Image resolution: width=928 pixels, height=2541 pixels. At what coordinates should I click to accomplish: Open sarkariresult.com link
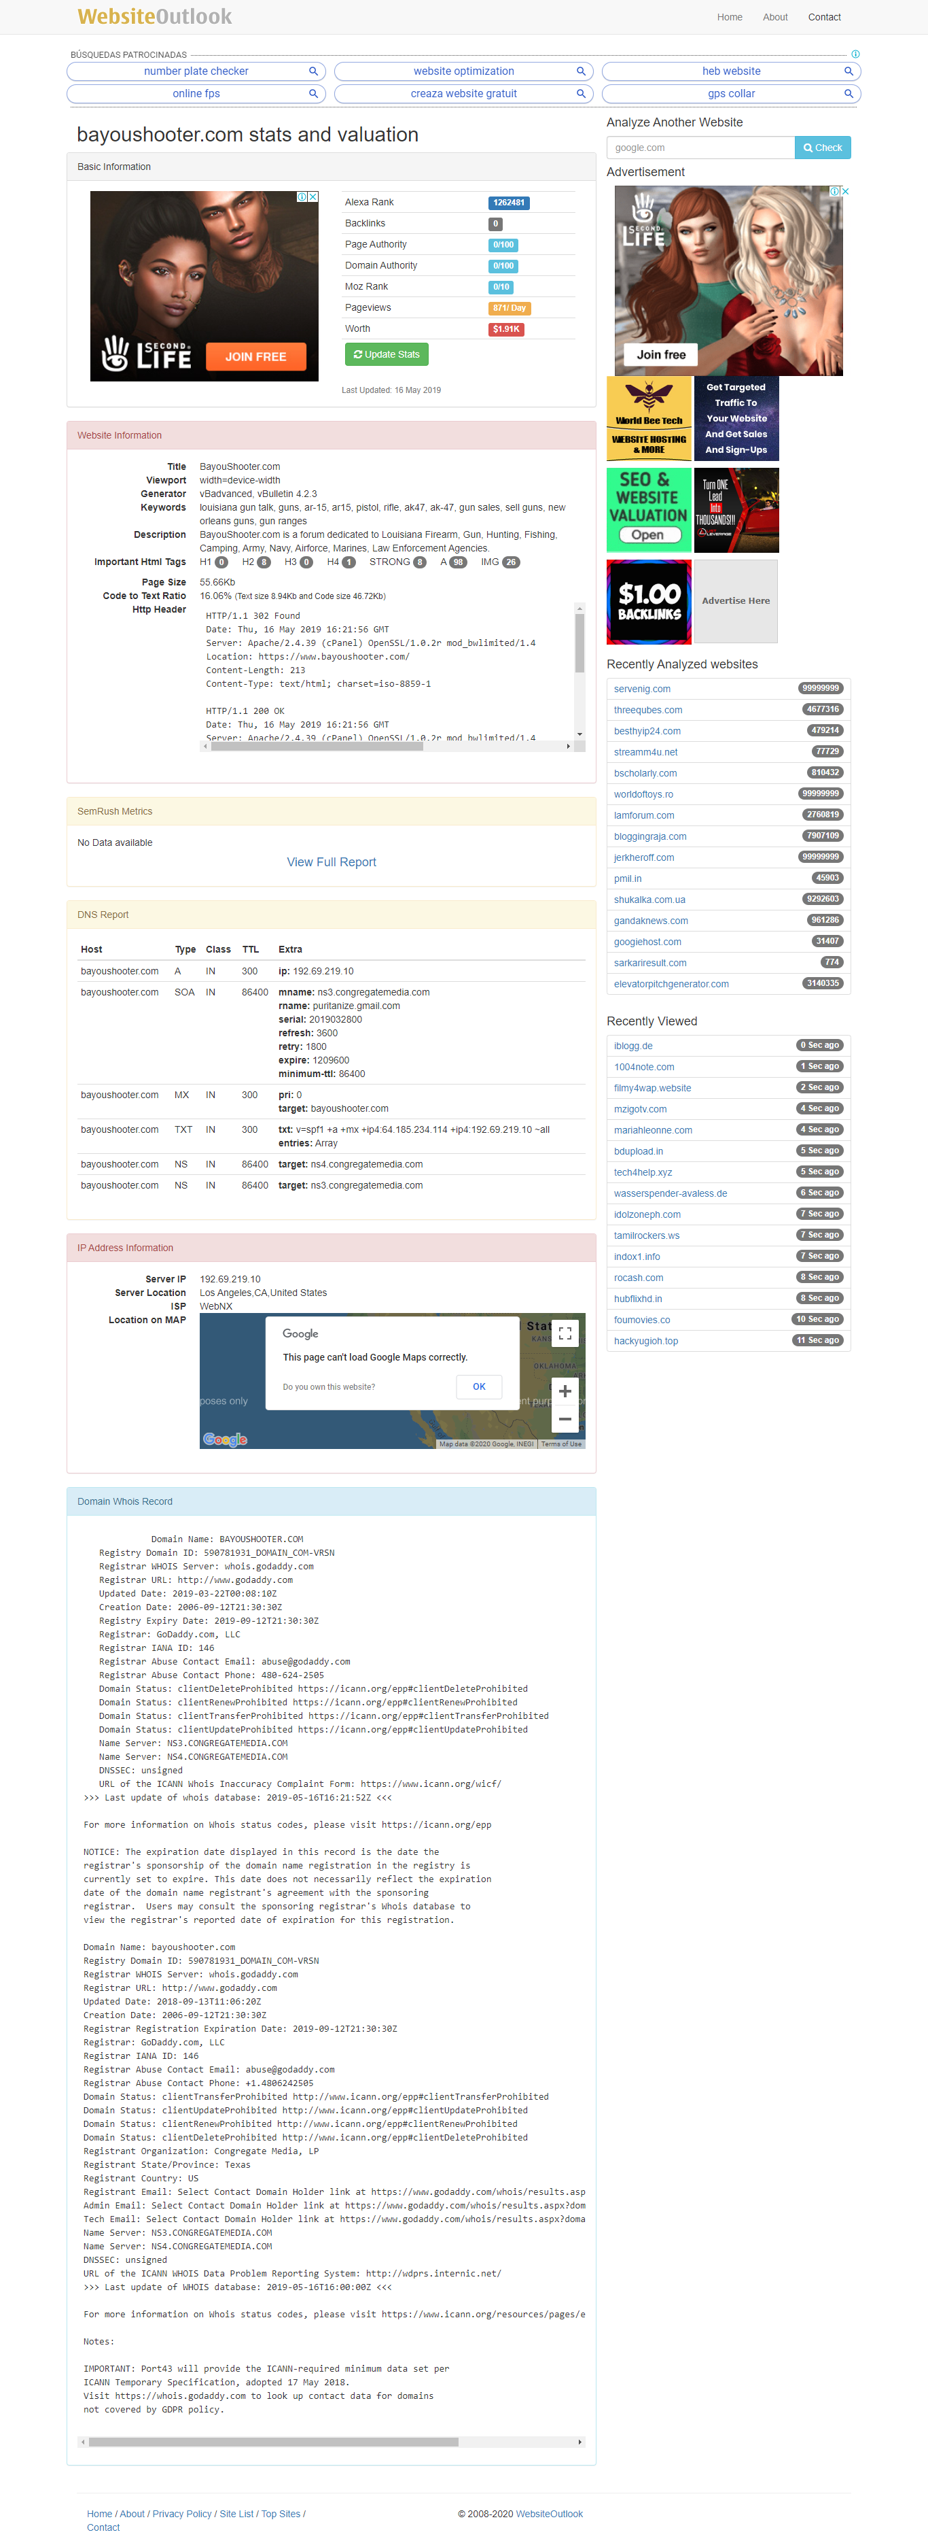650,963
